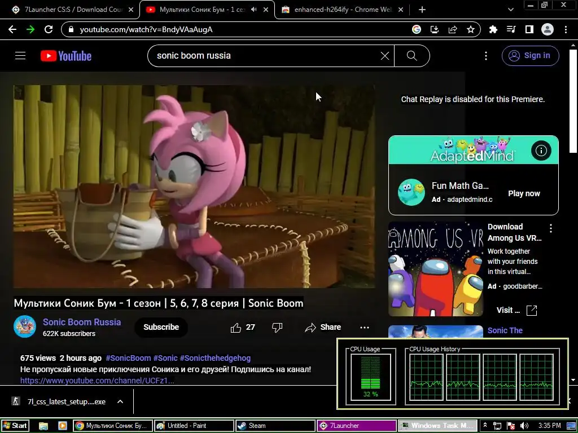Click the Google icon in the address bar
Viewport: 578px width, 433px height.
(417, 29)
